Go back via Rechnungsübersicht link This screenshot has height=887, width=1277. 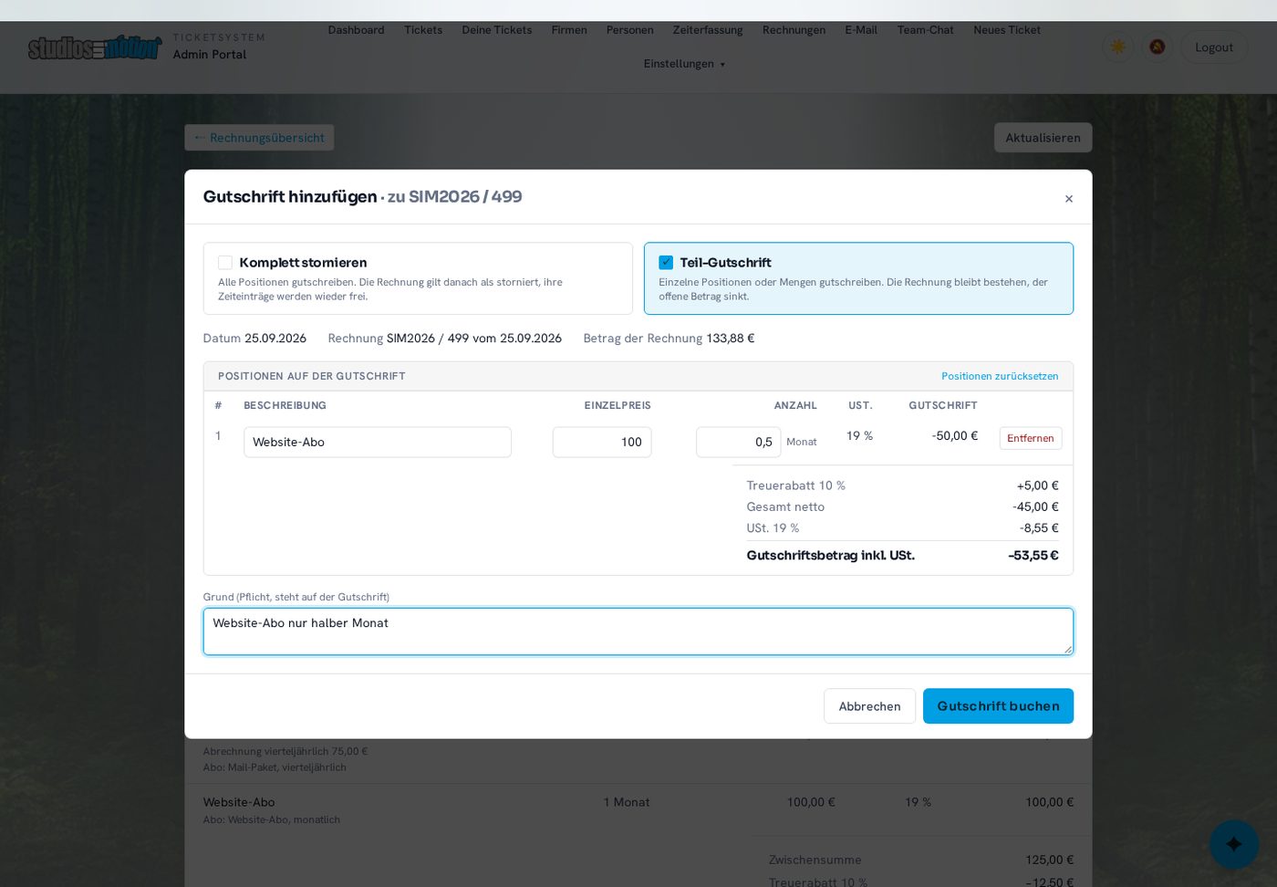[x=259, y=138]
